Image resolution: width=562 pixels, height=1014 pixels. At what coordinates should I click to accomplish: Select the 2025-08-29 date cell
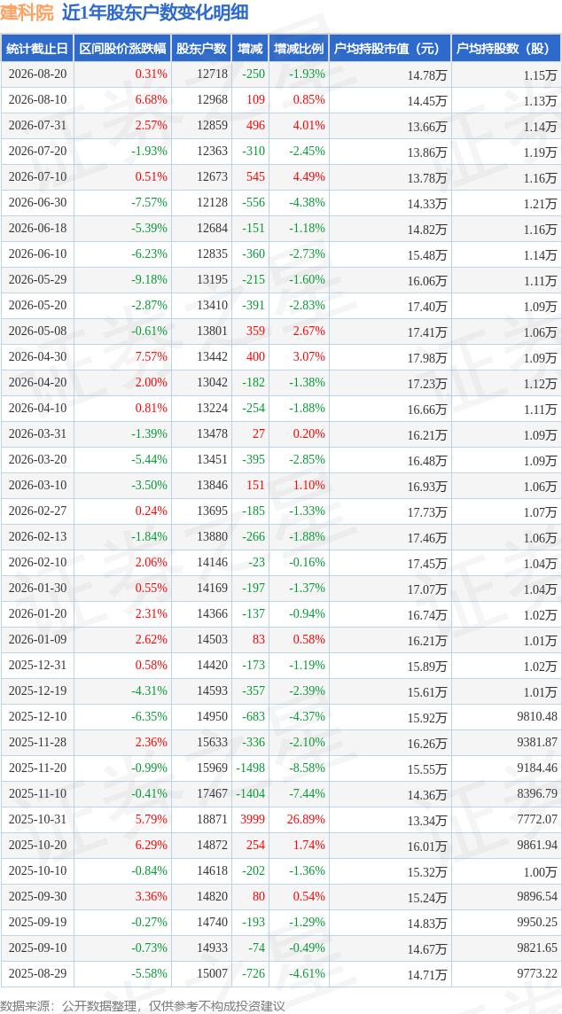click(x=37, y=972)
